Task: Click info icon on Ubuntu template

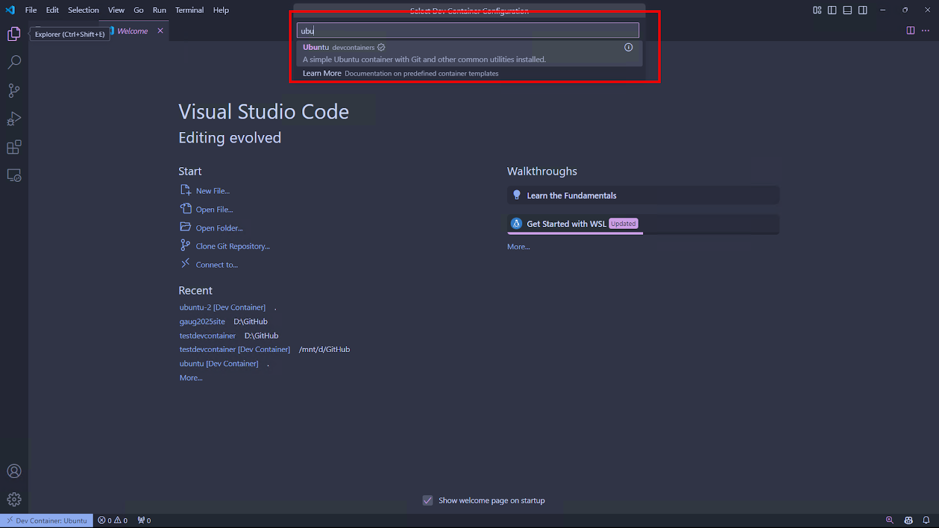Action: (629, 48)
